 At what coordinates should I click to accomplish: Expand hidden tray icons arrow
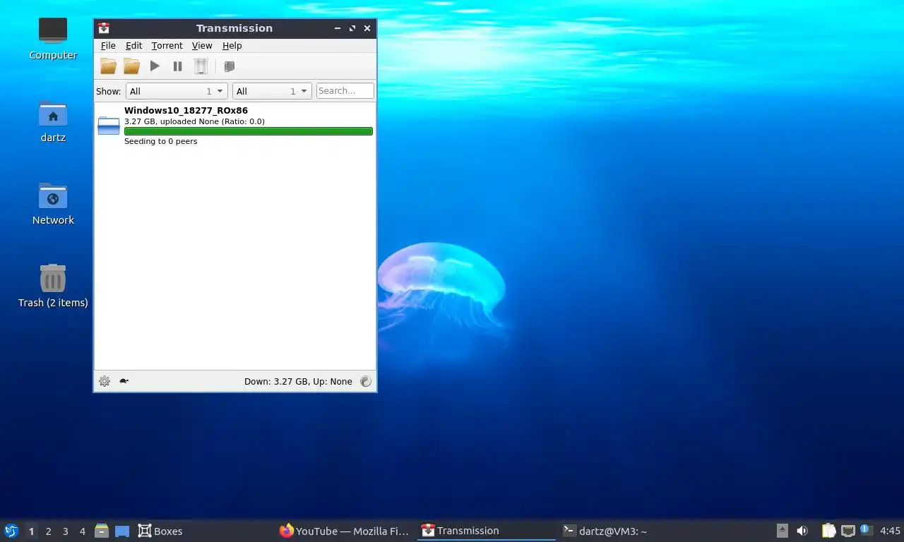tap(782, 531)
